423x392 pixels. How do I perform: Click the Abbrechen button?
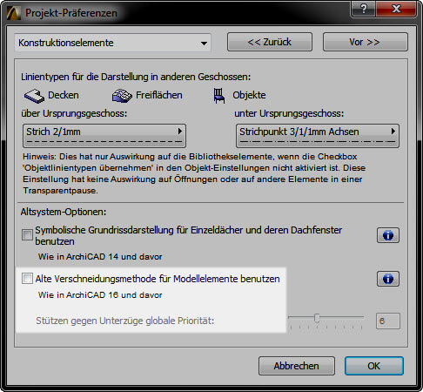tap(297, 366)
